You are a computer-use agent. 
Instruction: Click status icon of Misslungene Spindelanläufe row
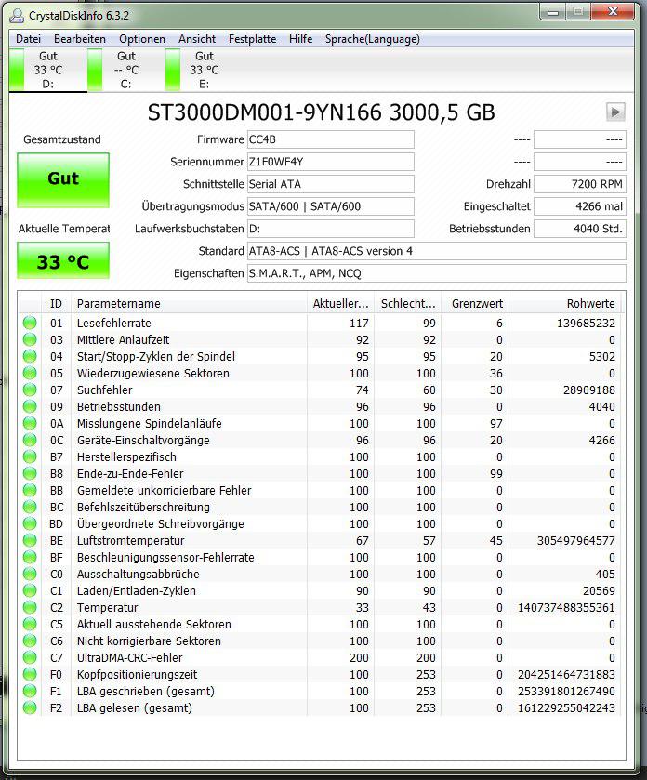30,423
